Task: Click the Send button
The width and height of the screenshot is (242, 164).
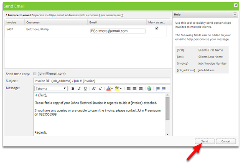Action: (205, 141)
